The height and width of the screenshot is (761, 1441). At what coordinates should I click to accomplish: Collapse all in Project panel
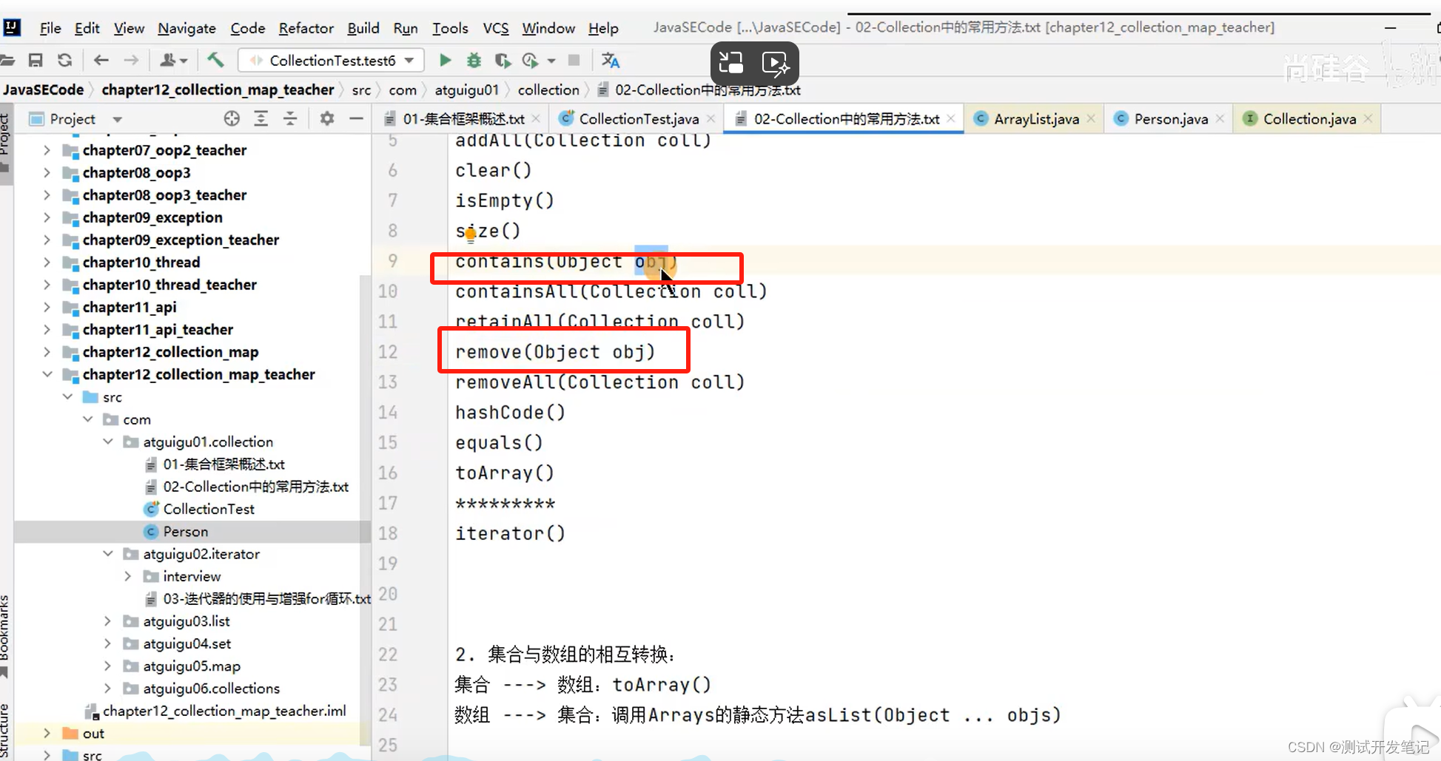tap(290, 118)
